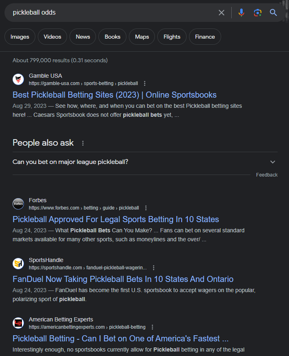Select the Finance filter
The height and width of the screenshot is (356, 289).
pos(205,37)
